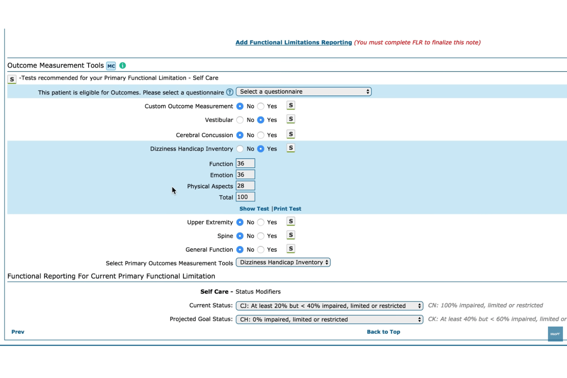Click the S icon for Custom Outcome Measurement

291,106
